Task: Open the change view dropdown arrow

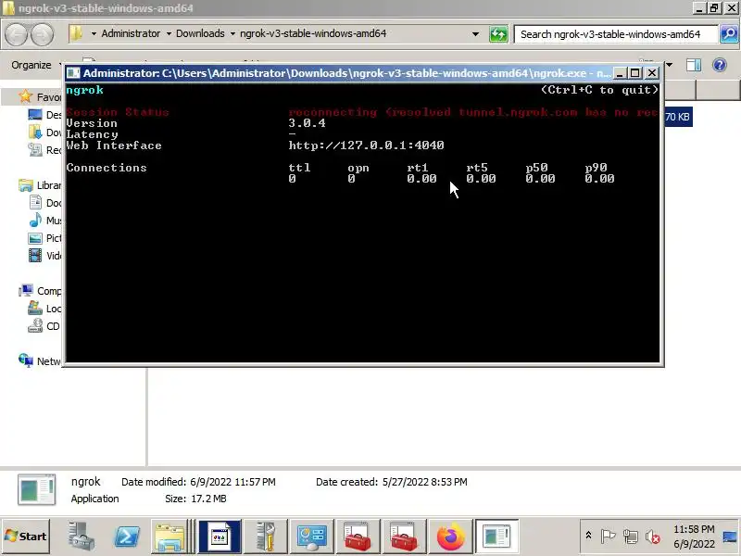Action: tap(669, 65)
